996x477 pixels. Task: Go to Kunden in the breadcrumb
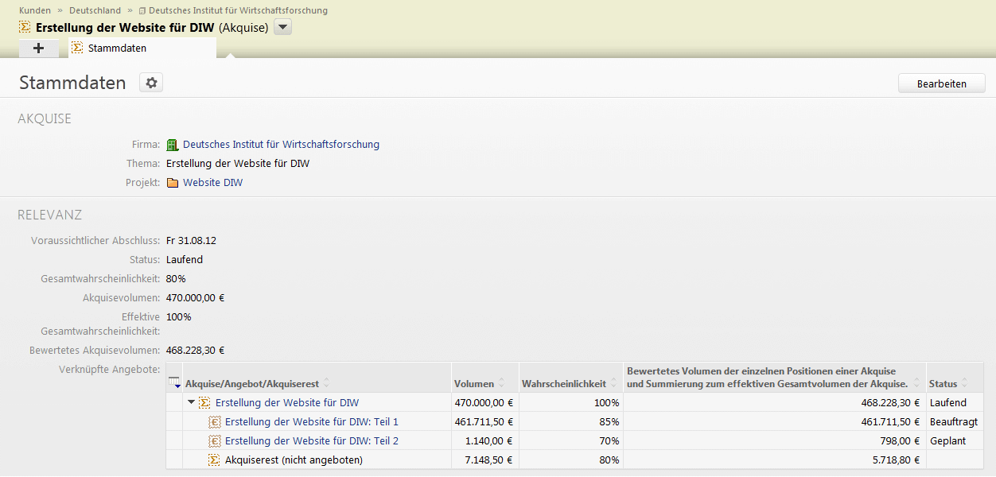tap(35, 11)
